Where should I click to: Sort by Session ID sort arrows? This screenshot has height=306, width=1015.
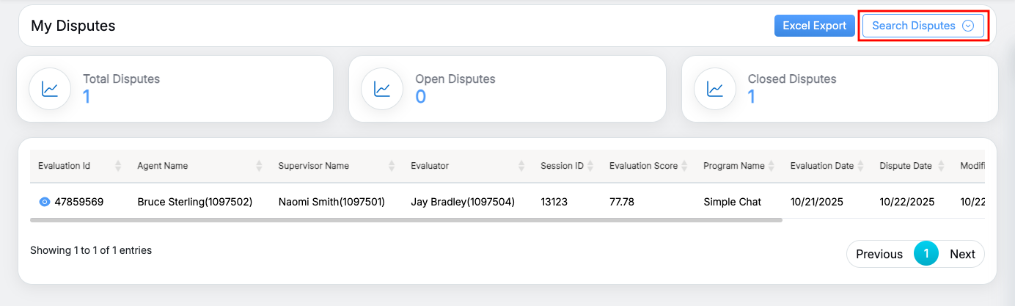[590, 166]
